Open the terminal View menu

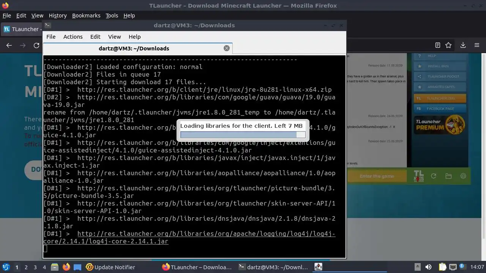114,37
